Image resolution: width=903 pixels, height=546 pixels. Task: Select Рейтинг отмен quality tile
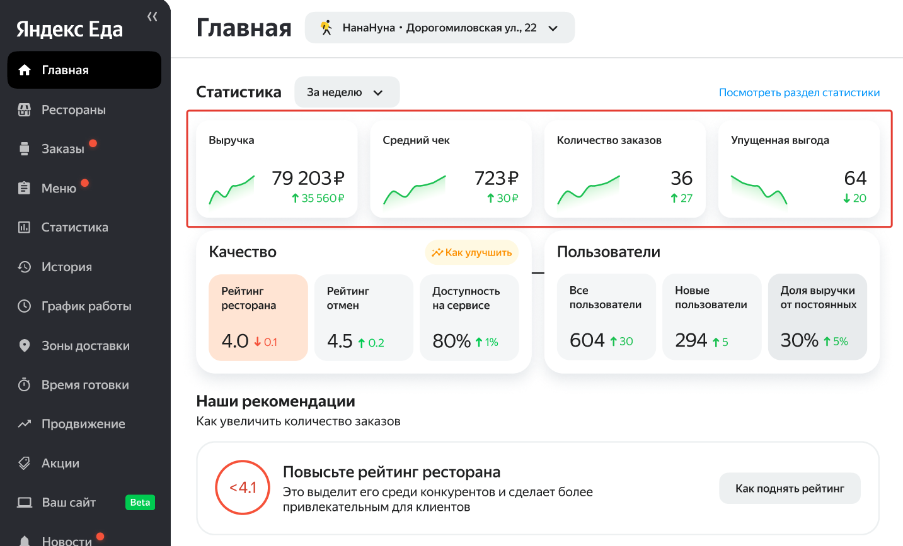coord(364,317)
